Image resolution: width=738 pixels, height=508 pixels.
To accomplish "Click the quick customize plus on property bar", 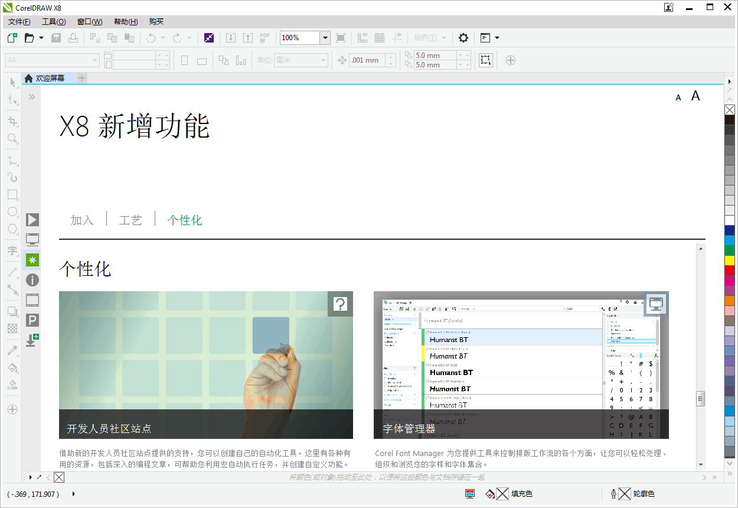I will click(511, 60).
